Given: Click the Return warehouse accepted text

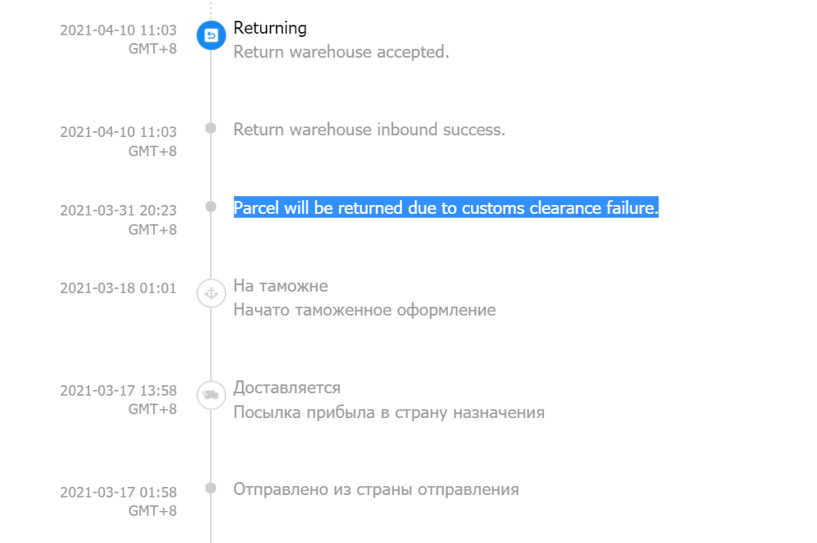Looking at the screenshot, I should [x=341, y=52].
